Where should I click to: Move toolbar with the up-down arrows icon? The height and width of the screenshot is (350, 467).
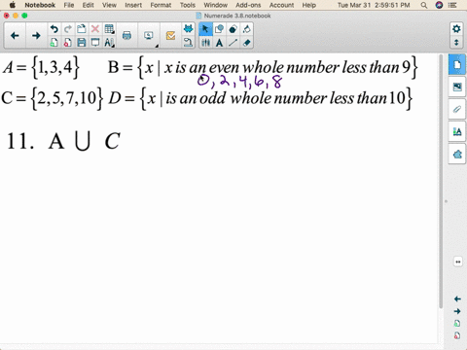(x=456, y=43)
